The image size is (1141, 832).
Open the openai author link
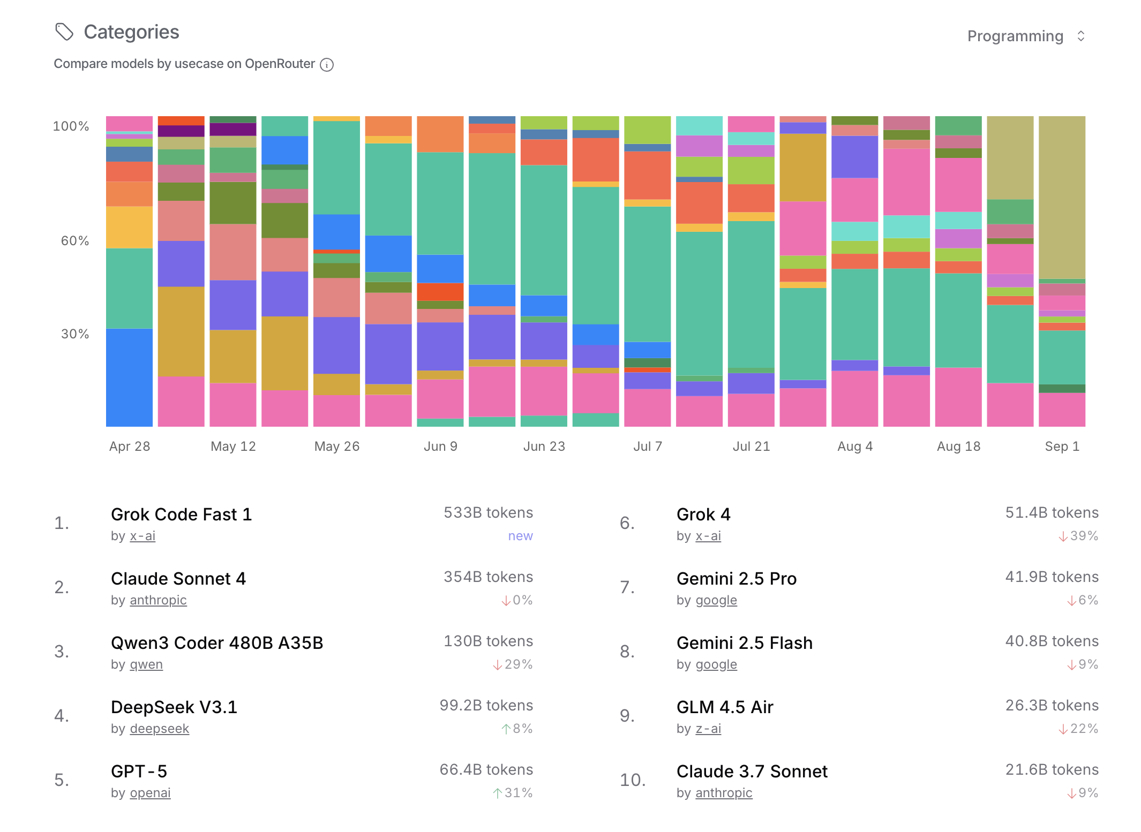(150, 793)
